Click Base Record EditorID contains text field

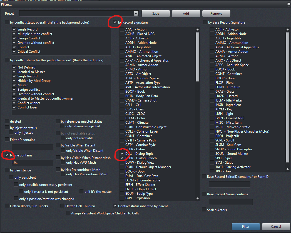tap(230, 184)
